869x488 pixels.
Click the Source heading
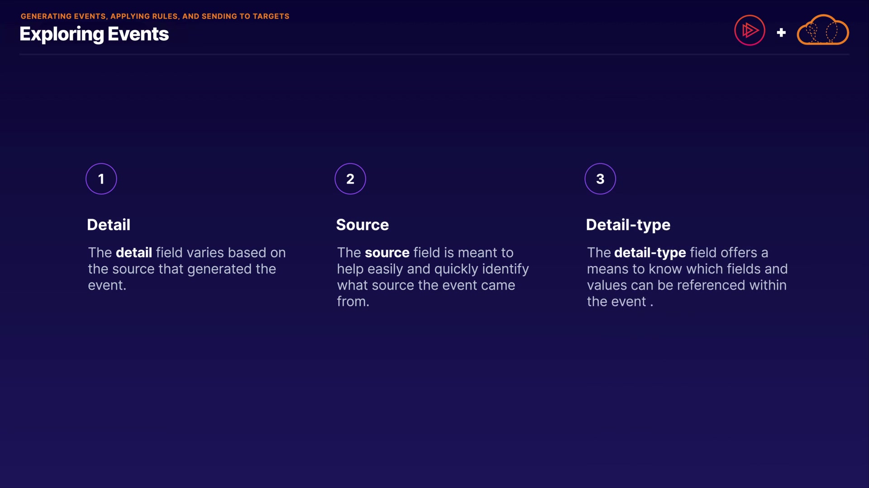tap(362, 225)
